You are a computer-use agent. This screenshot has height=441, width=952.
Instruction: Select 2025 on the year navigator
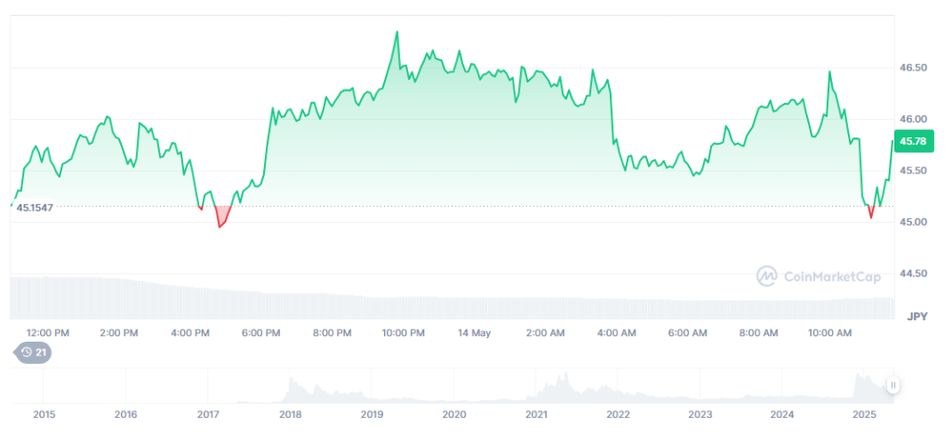[x=865, y=414]
